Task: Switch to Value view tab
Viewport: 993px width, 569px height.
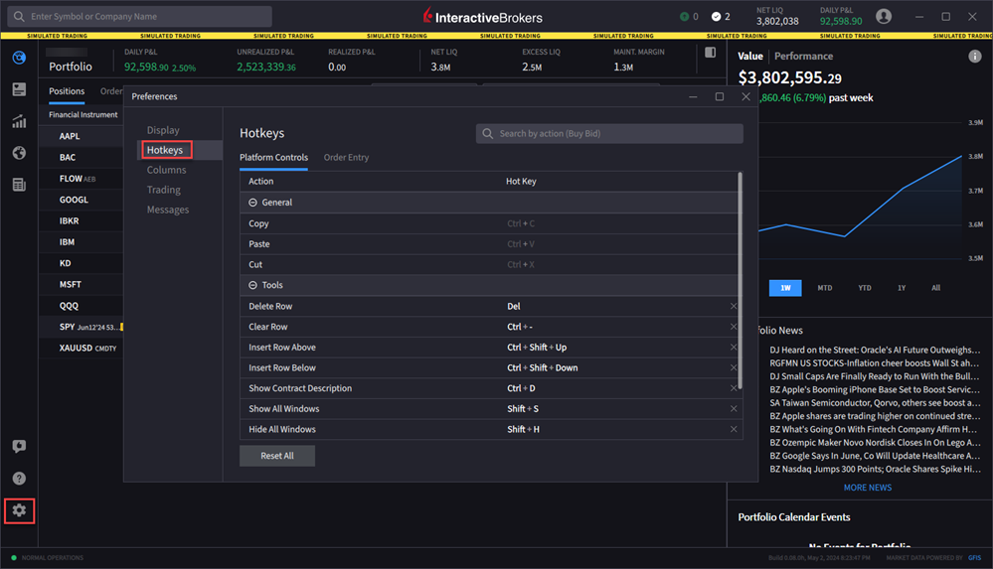Action: [x=750, y=57]
